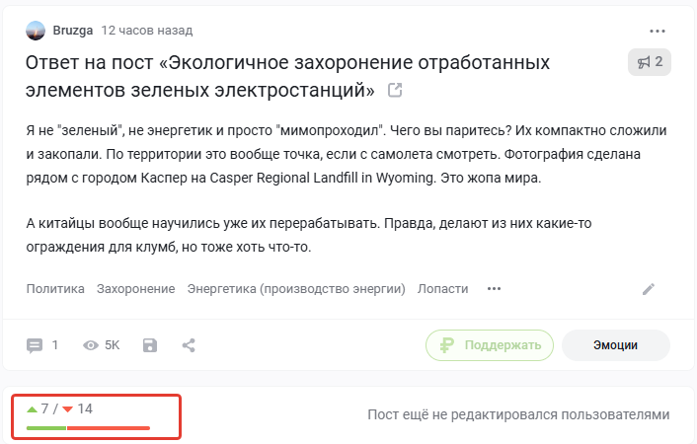Open the original post external link icon
The height and width of the screenshot is (444, 697).
click(x=395, y=91)
